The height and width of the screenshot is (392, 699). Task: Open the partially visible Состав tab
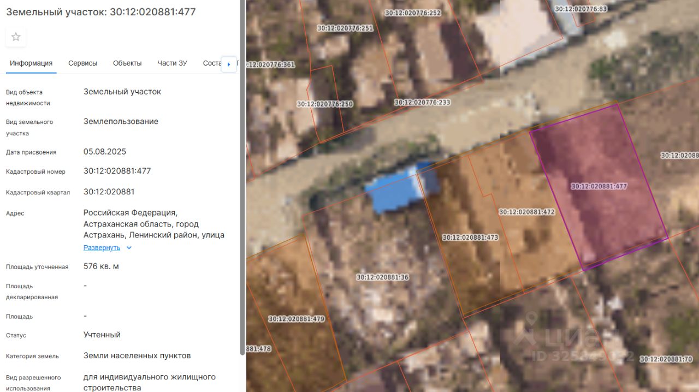[x=211, y=63]
